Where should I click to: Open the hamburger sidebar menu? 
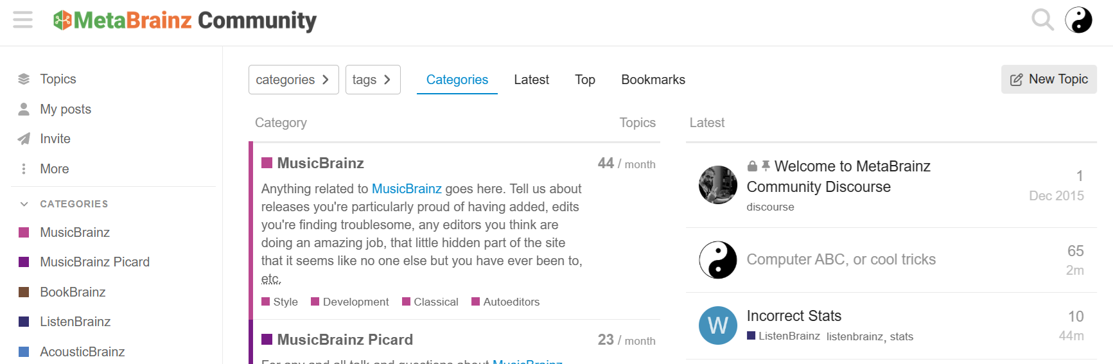coord(22,20)
